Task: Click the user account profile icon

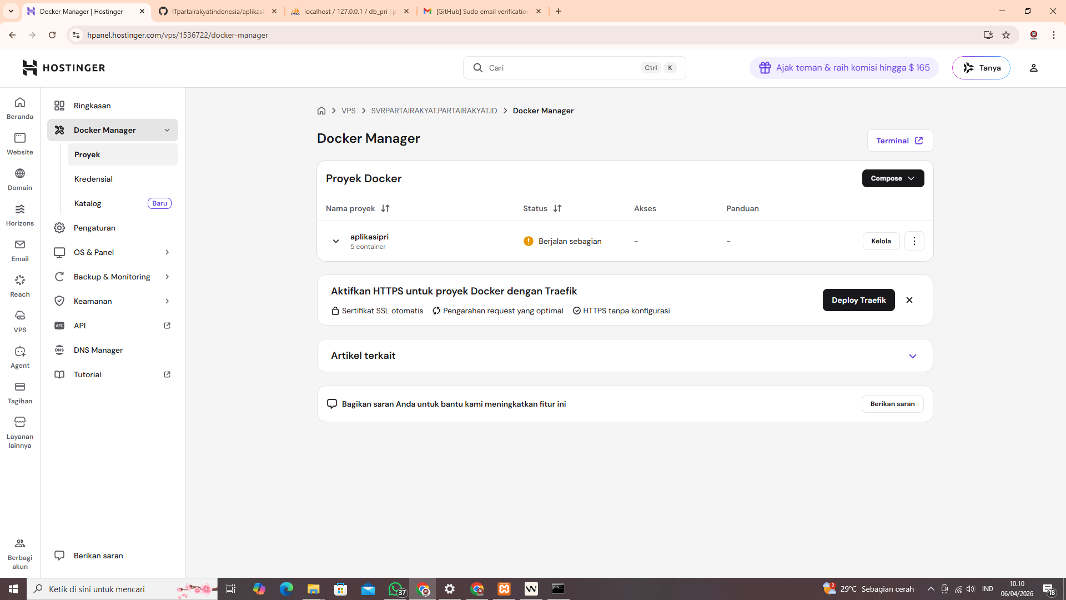Action: pos(1033,68)
